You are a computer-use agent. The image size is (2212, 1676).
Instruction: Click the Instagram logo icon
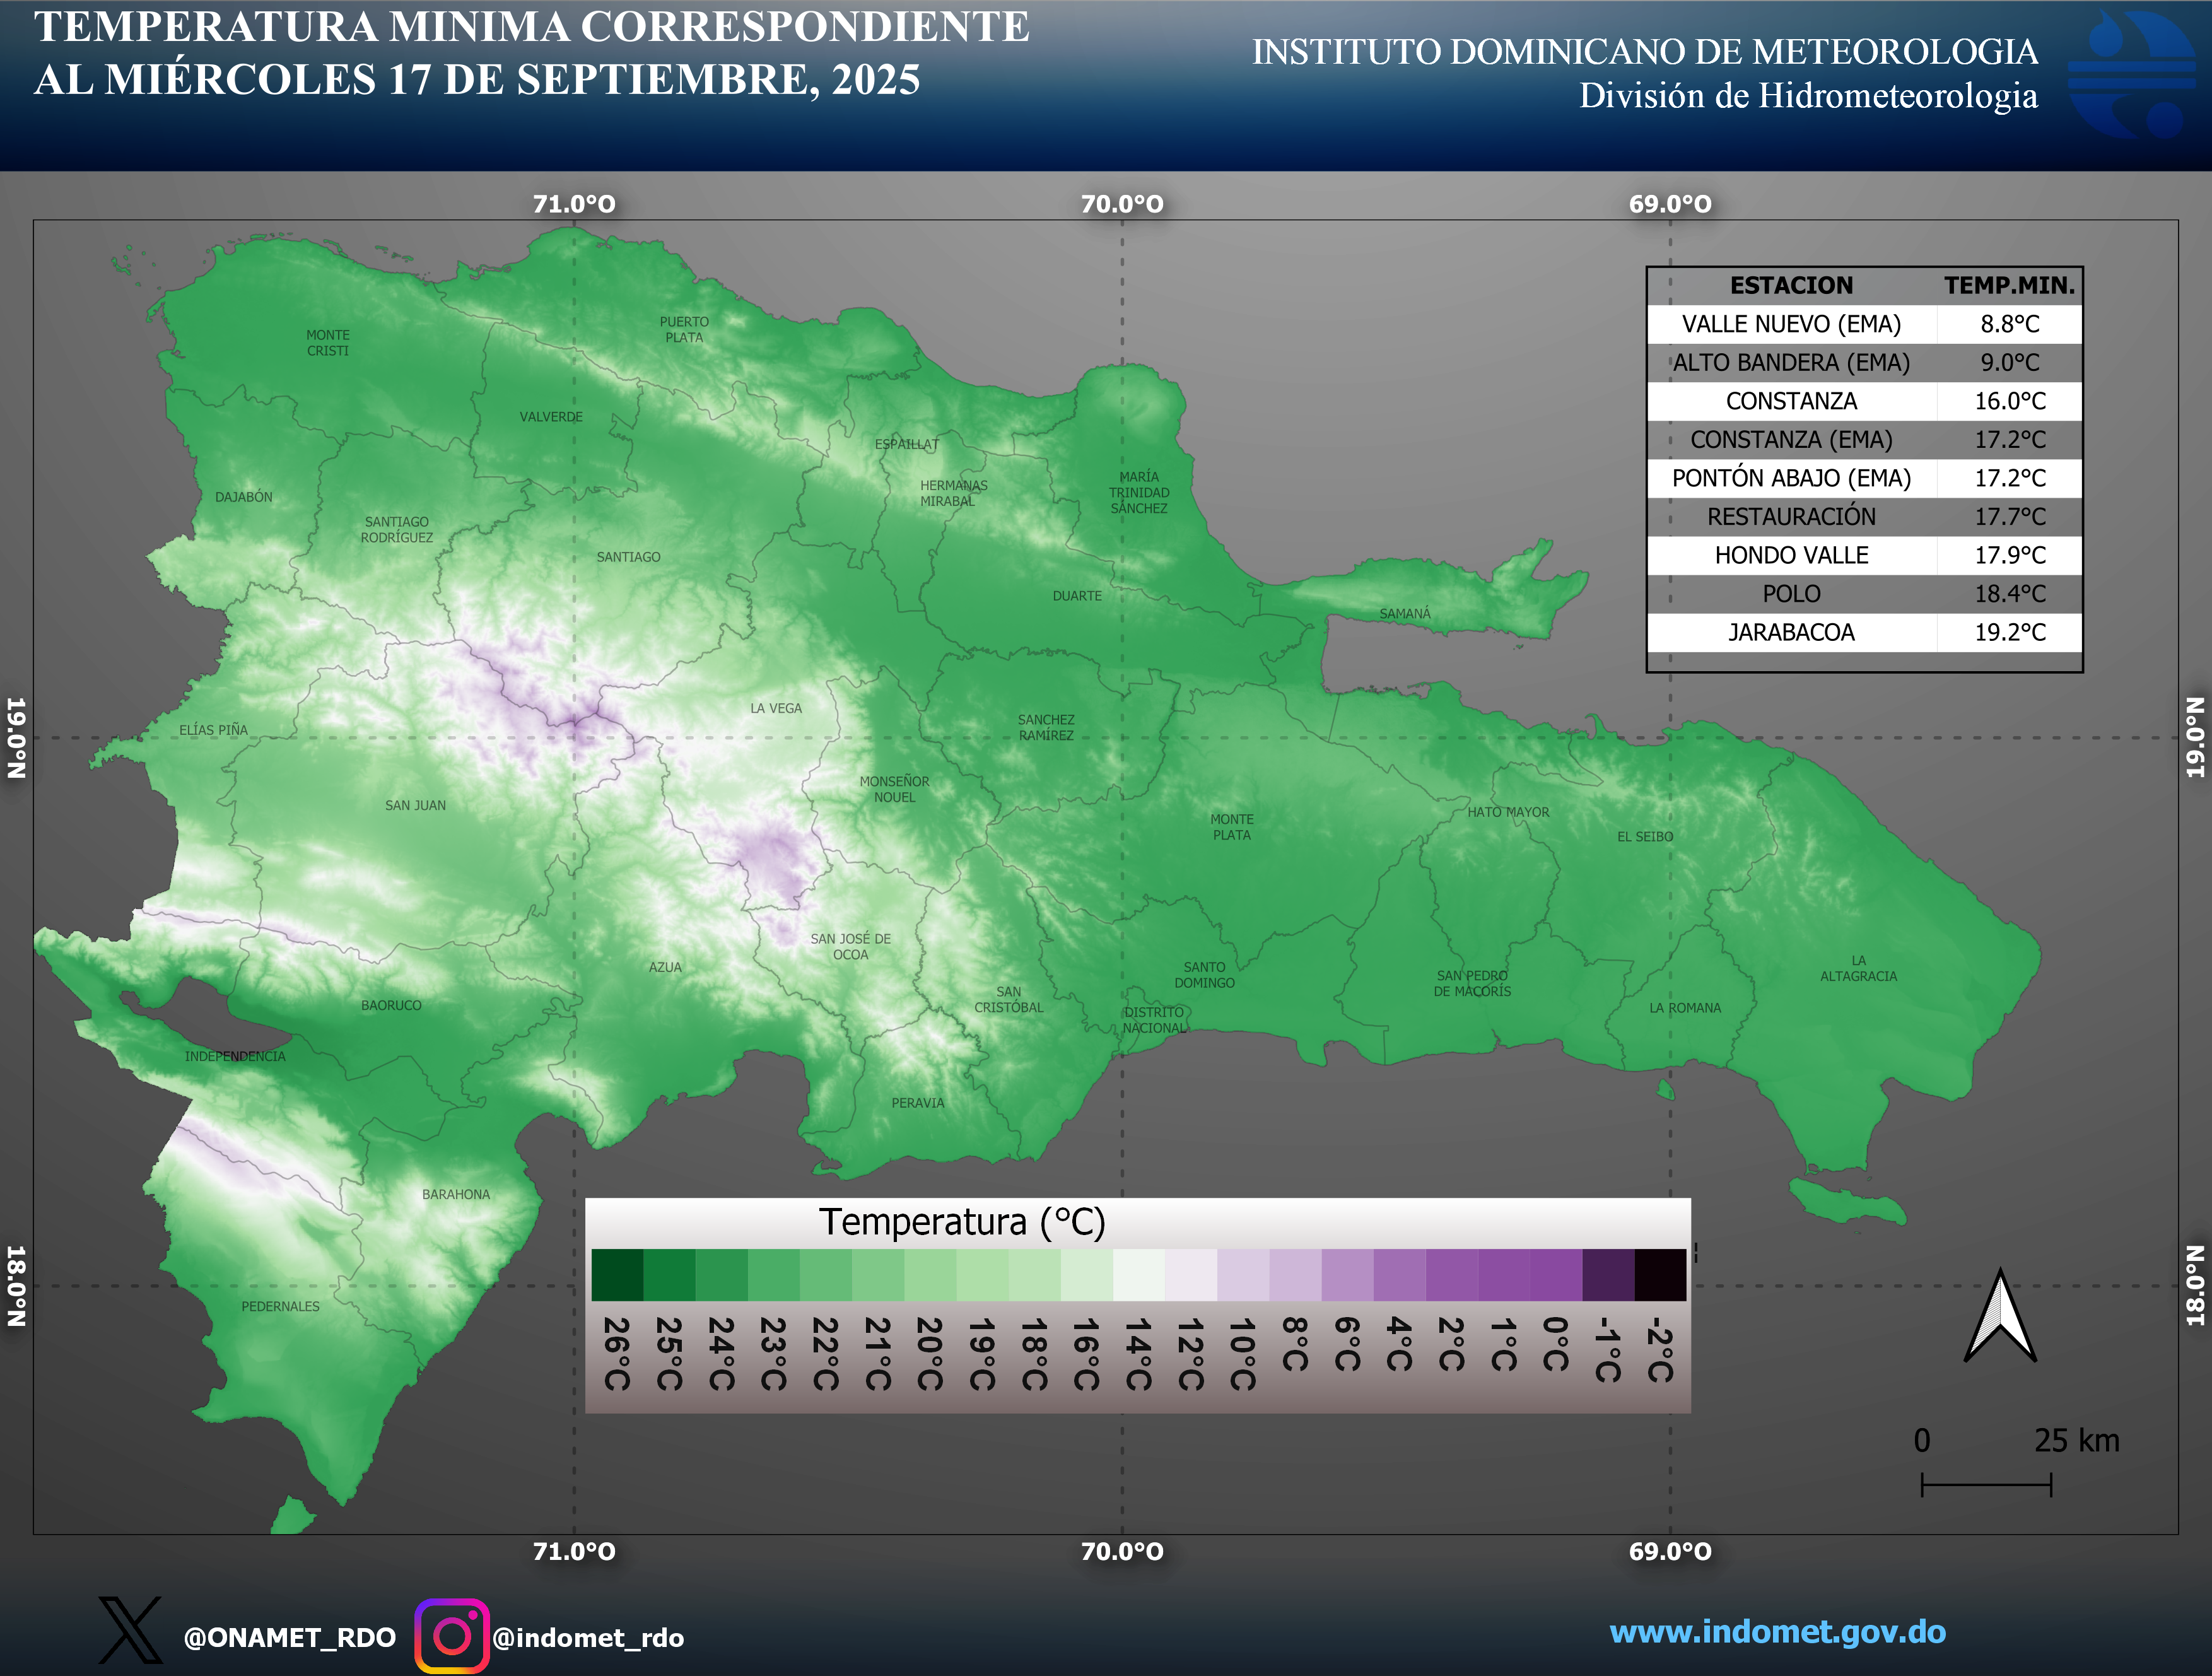(452, 1636)
